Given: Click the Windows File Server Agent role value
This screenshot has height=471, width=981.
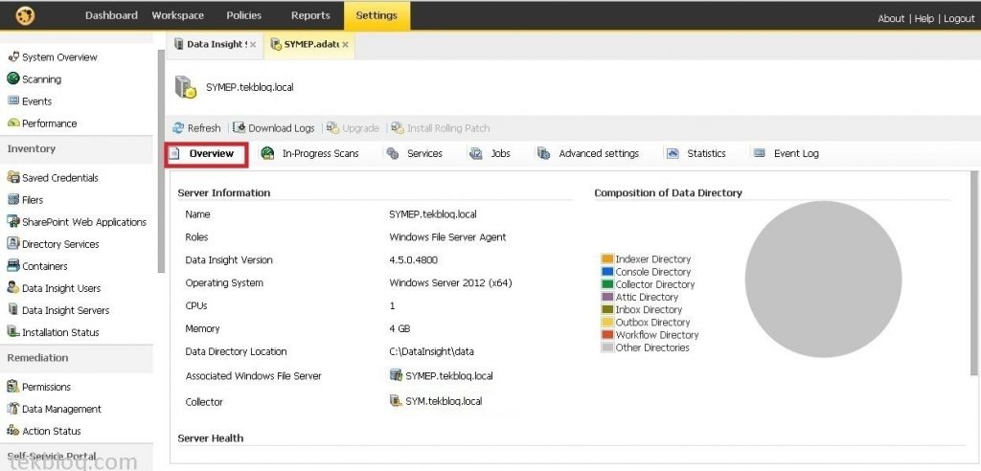Looking at the screenshot, I should pyautogui.click(x=448, y=237).
